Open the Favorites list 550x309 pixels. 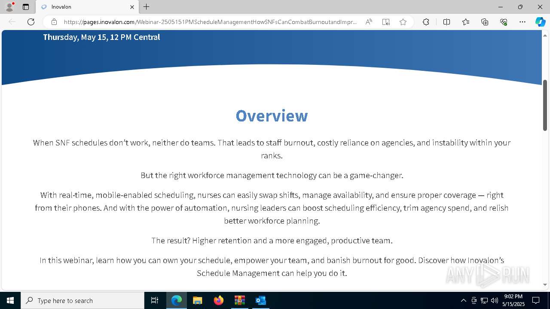pos(466,22)
